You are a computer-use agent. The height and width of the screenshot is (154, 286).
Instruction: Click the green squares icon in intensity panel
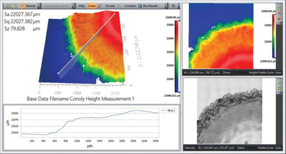[279, 88]
